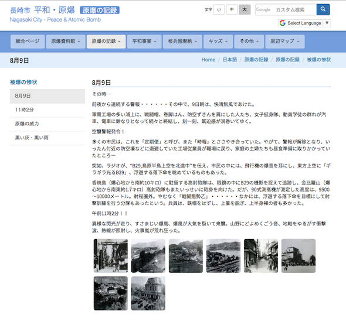Open the second photo of hillside harbor

pos(148,256)
